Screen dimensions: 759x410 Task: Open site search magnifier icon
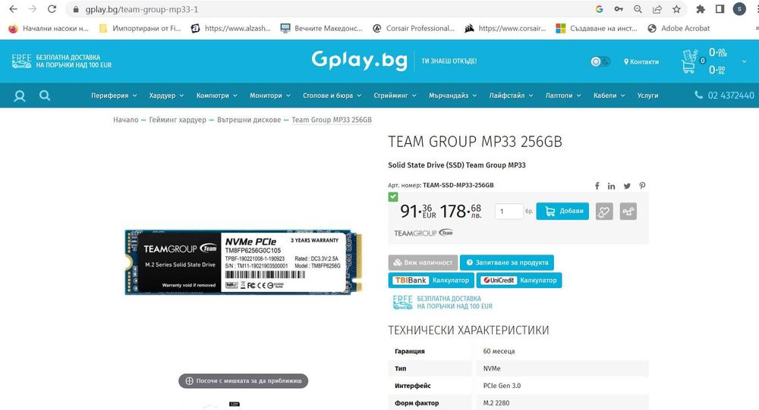tap(45, 95)
